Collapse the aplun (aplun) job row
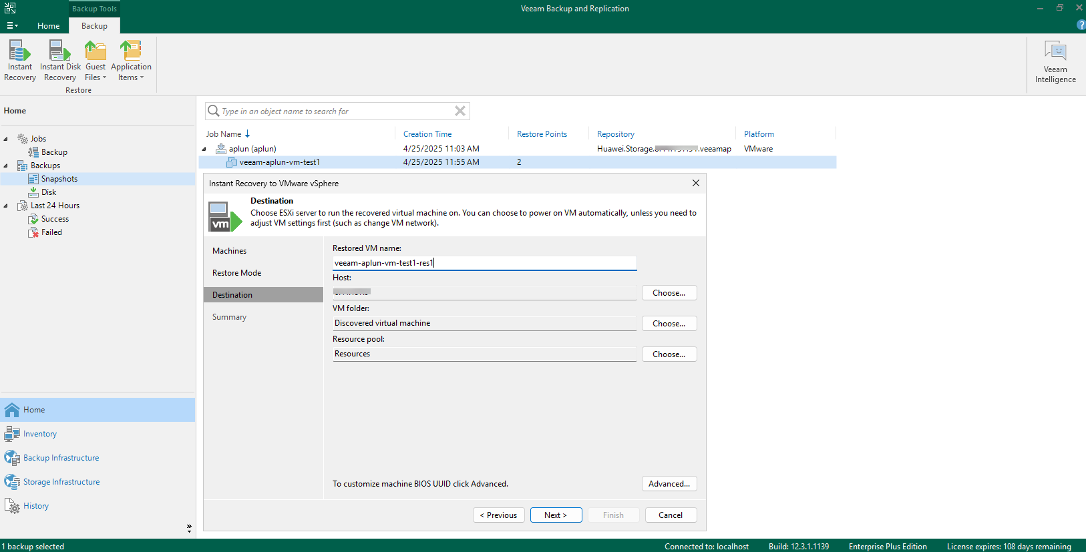1086x552 pixels. pos(204,149)
